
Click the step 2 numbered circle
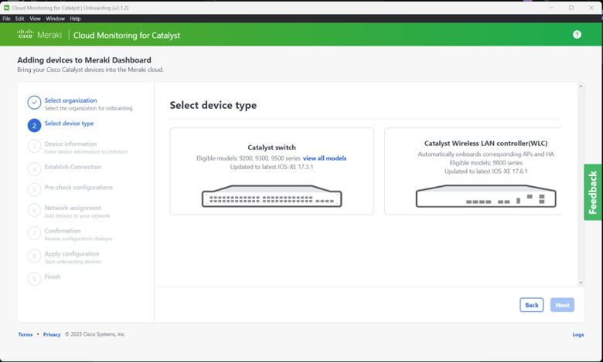[x=34, y=125]
